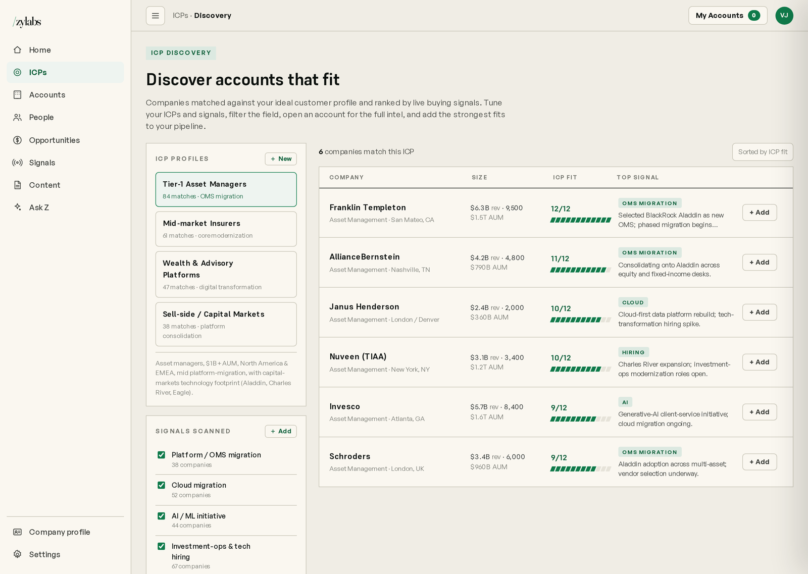Click the Company profile card icon
This screenshot has width=808, height=574.
pyautogui.click(x=18, y=532)
